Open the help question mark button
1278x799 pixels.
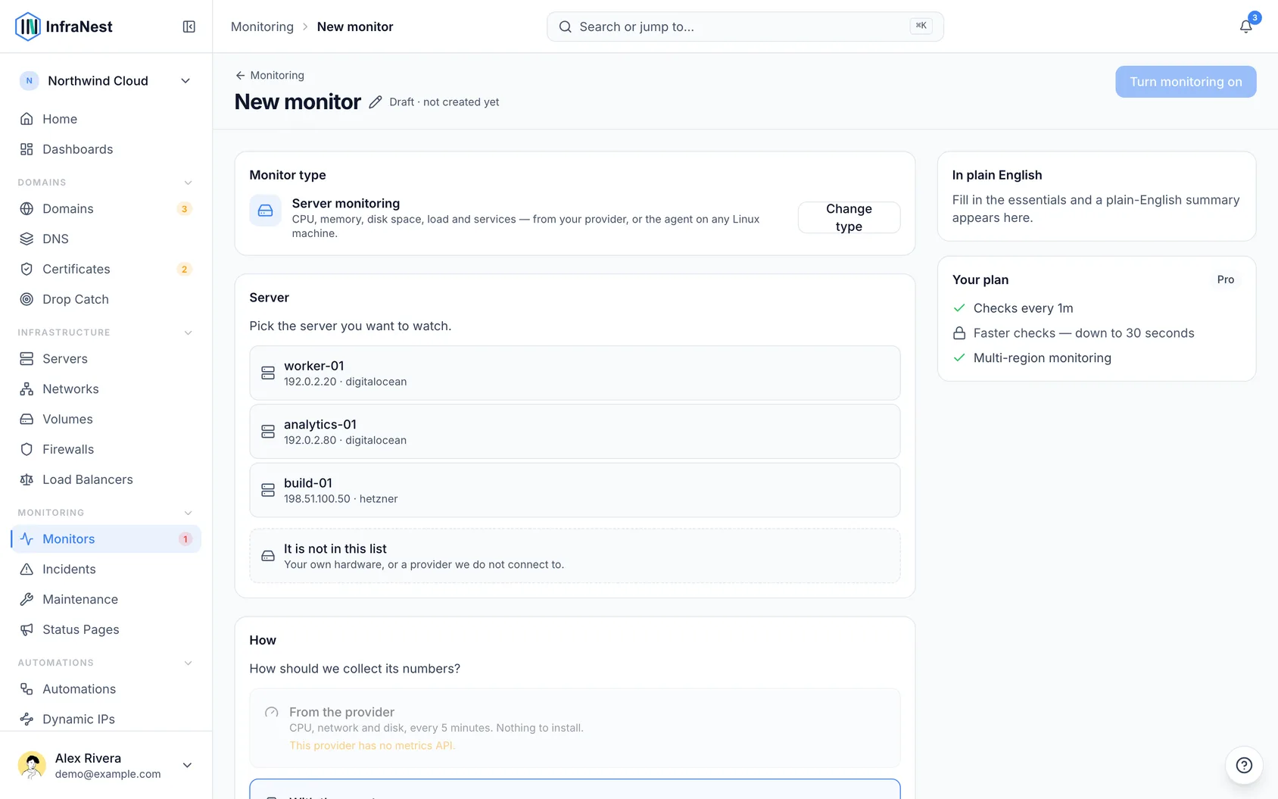pos(1244,765)
